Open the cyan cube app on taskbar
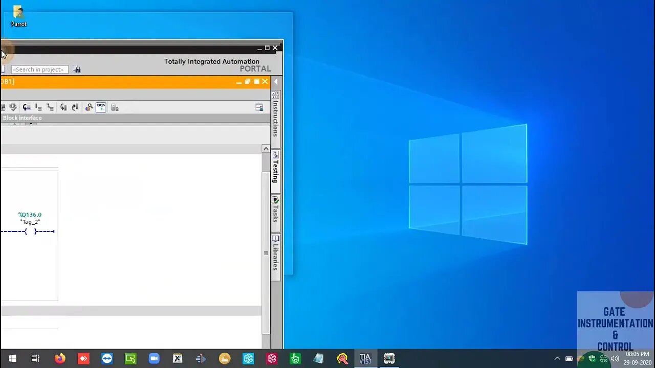The width and height of the screenshot is (655, 368). pos(248,358)
